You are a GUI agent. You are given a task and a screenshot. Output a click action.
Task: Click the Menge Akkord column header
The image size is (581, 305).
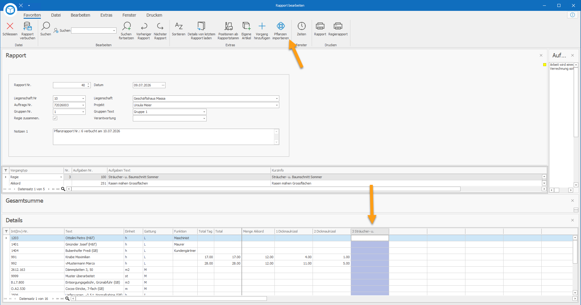click(x=258, y=231)
